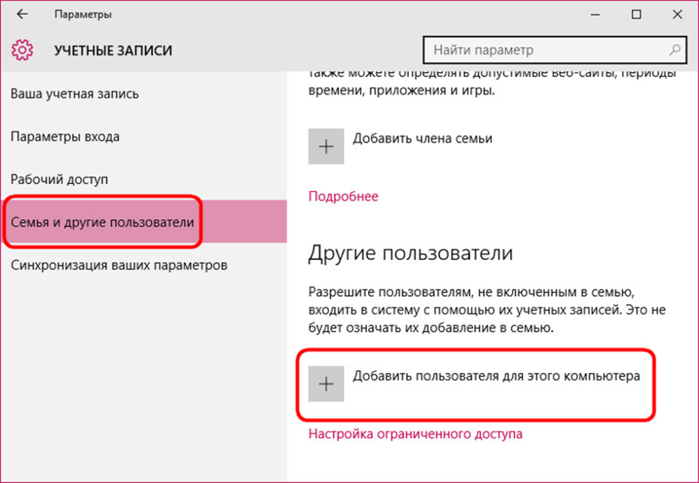The width and height of the screenshot is (699, 483).
Task: Open the Подробнее link
Action: point(343,196)
